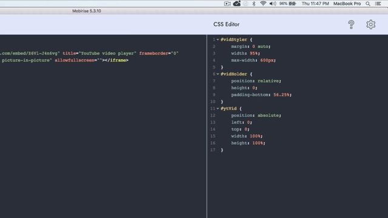
Task: Click the 'height: 100%;' declaration
Action: [248, 143]
